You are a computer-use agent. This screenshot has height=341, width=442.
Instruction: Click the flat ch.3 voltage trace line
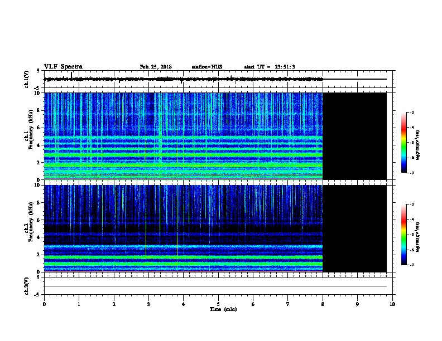pos(215,286)
